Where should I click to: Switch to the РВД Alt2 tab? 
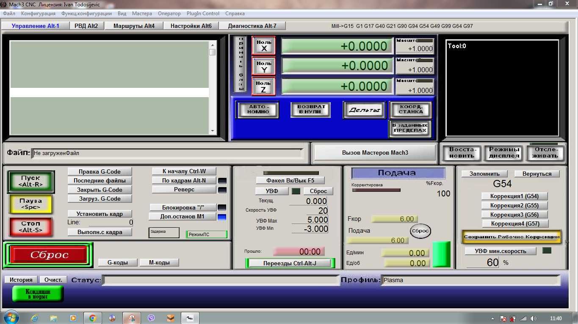point(86,26)
